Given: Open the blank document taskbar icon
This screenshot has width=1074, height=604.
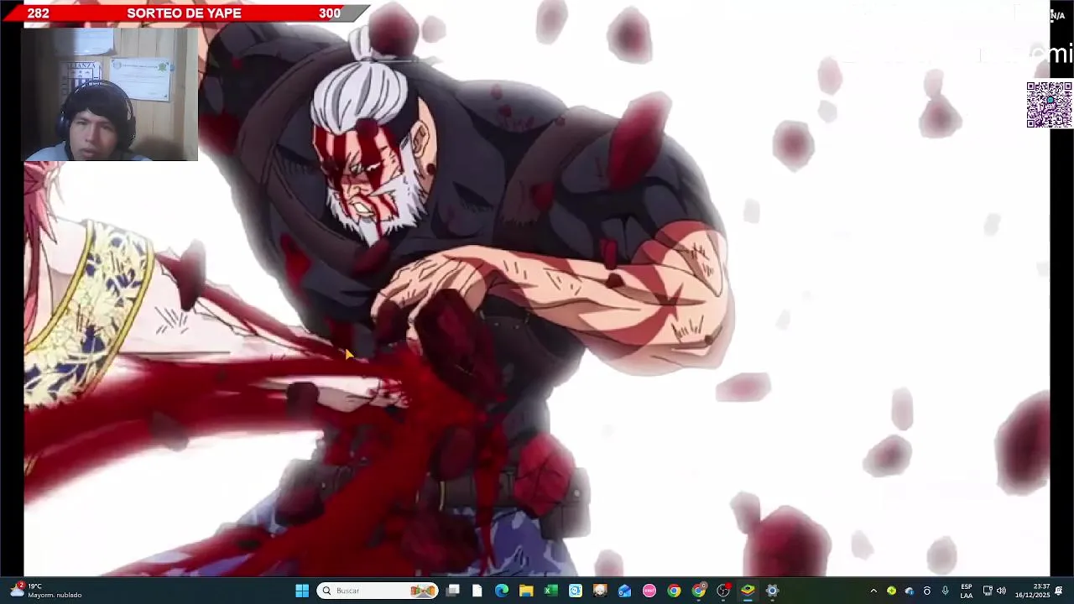Looking at the screenshot, I should point(477,591).
